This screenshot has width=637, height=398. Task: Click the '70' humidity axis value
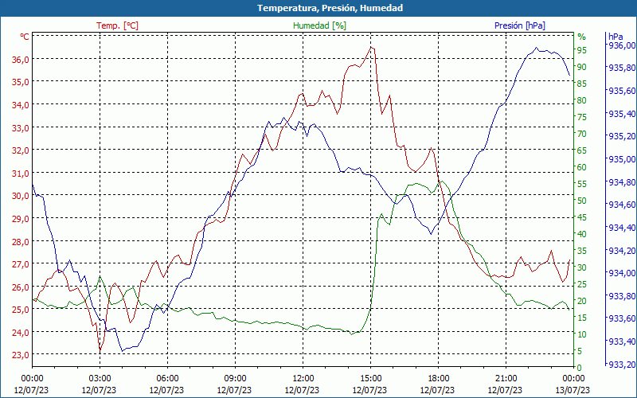click(x=582, y=134)
